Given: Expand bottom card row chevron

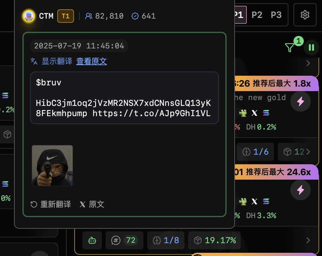Looking at the screenshot, I should click(308, 240).
